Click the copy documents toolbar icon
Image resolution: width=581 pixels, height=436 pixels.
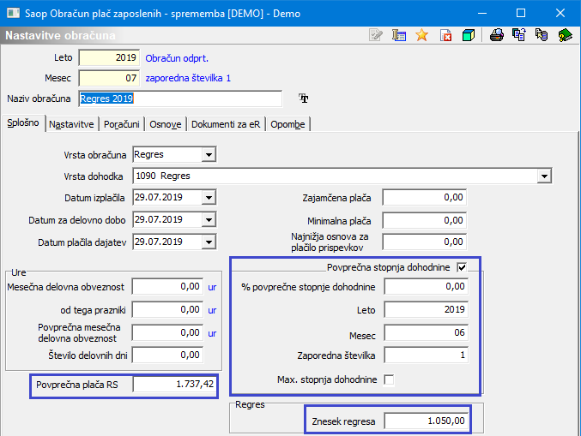pos(519,35)
